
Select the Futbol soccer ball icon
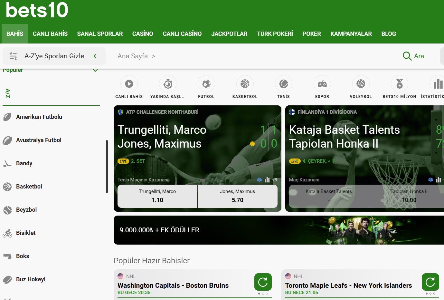206,84
